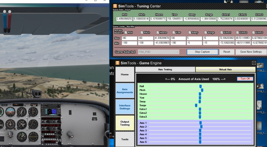Click the red mixture lever in simulator
Viewport: 267px width, 147px height.
[9, 21]
